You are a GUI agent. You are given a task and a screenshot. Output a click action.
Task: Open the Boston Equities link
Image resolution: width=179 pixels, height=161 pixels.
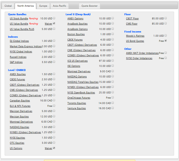pyautogui.click(x=76, y=34)
